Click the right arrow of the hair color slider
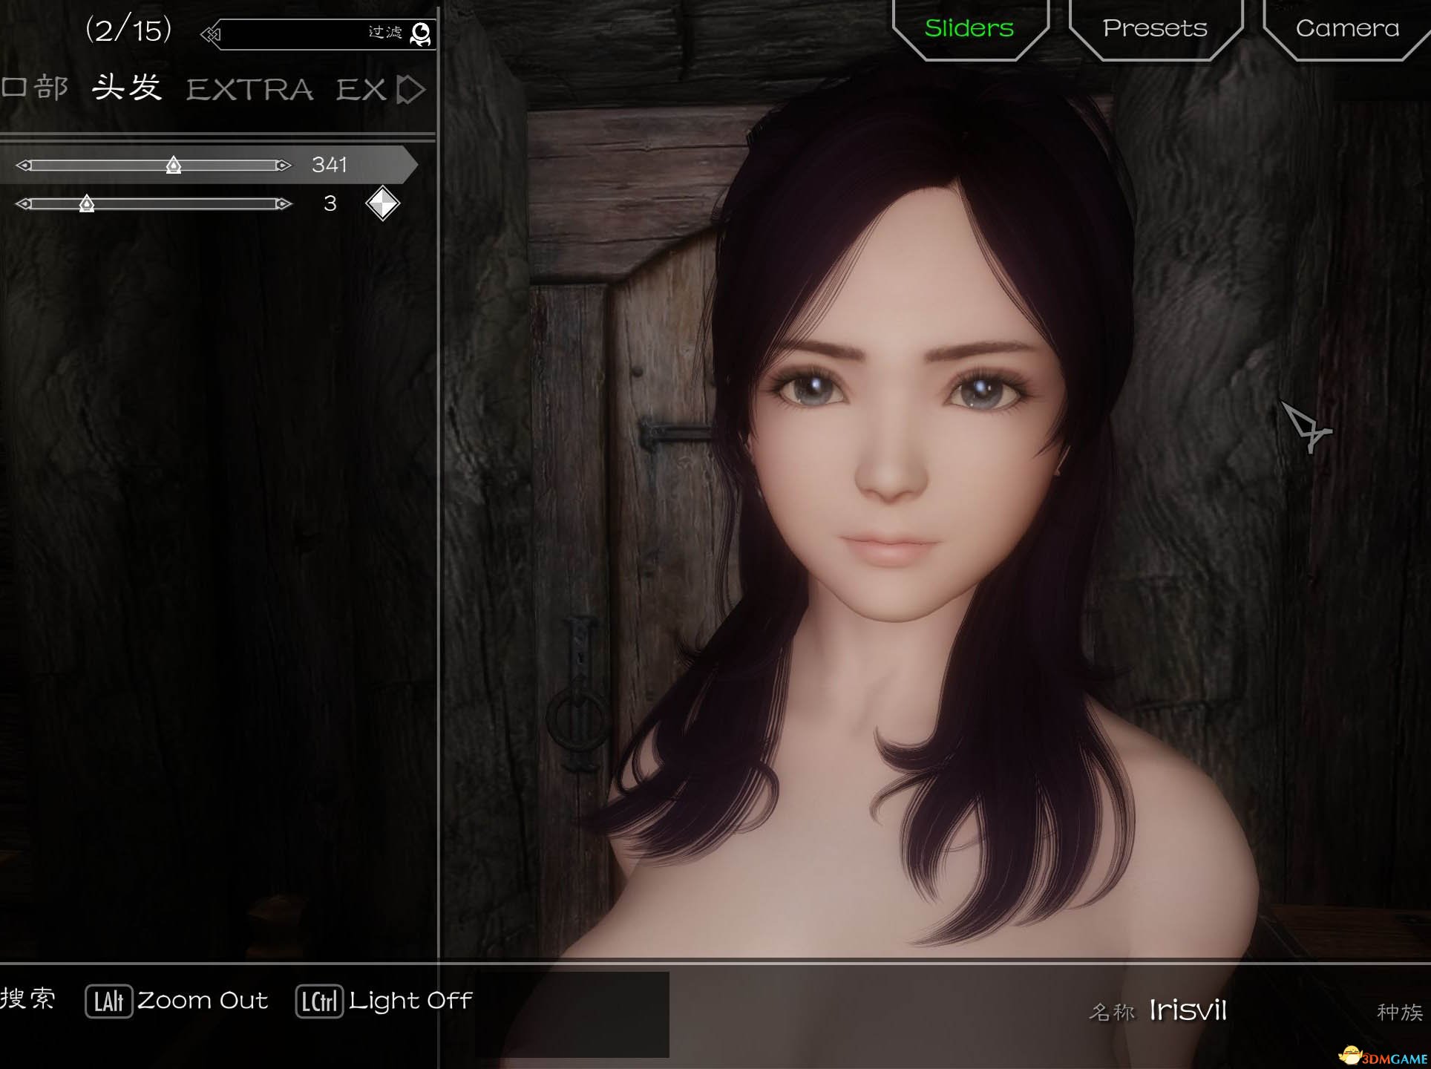This screenshot has width=1431, height=1069. (283, 203)
